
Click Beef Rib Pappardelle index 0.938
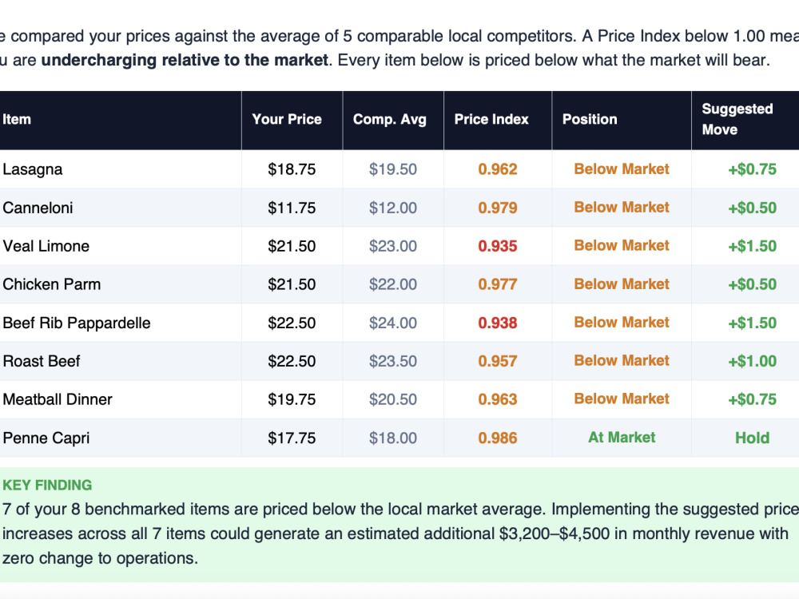(x=497, y=323)
